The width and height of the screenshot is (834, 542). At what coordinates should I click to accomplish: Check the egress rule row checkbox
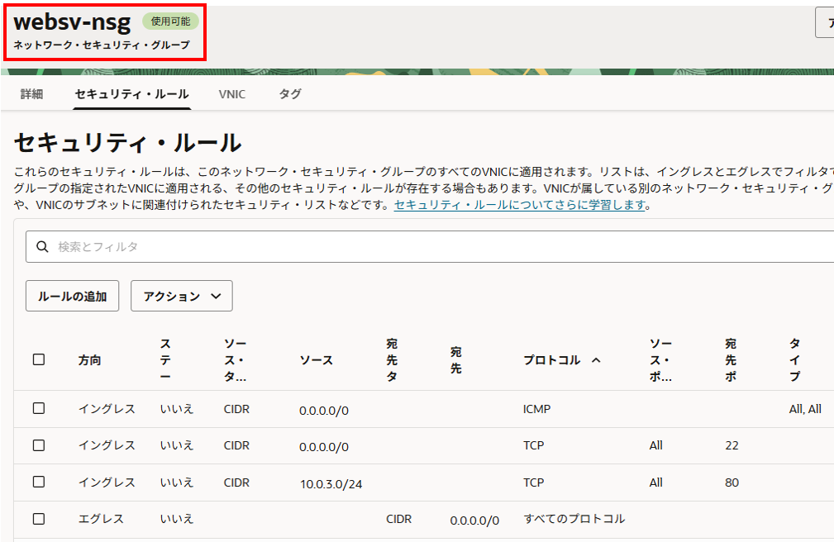point(39,519)
